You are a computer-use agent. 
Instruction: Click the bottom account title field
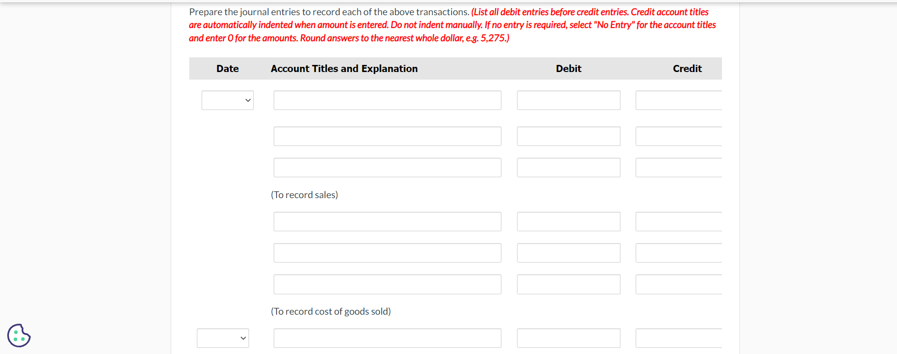tap(387, 338)
